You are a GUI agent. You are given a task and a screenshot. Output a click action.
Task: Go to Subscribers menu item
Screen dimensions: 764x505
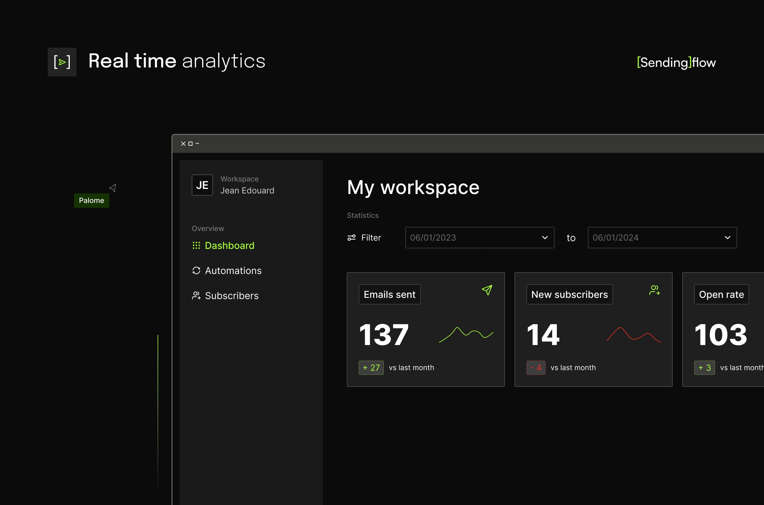(232, 295)
